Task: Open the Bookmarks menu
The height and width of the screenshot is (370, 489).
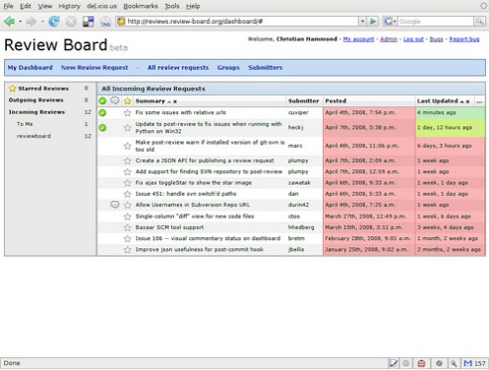Action: coord(141,6)
